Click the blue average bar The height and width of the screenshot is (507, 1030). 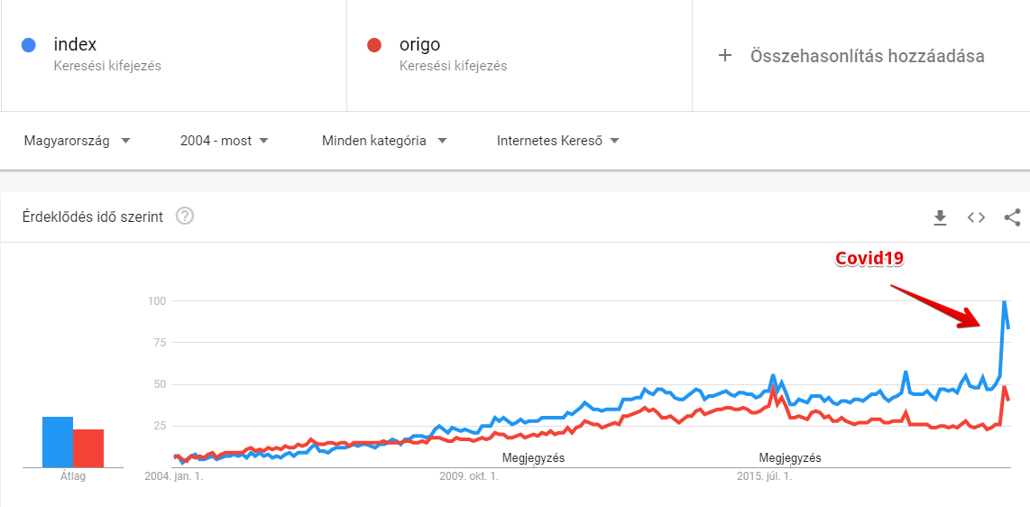(58, 442)
